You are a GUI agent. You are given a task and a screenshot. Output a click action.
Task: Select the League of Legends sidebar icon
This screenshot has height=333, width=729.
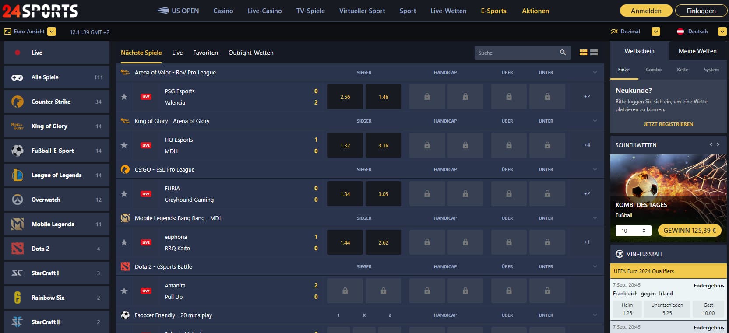tap(18, 175)
